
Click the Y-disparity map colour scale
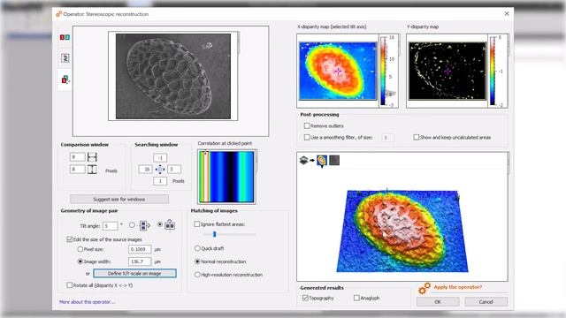click(493, 71)
